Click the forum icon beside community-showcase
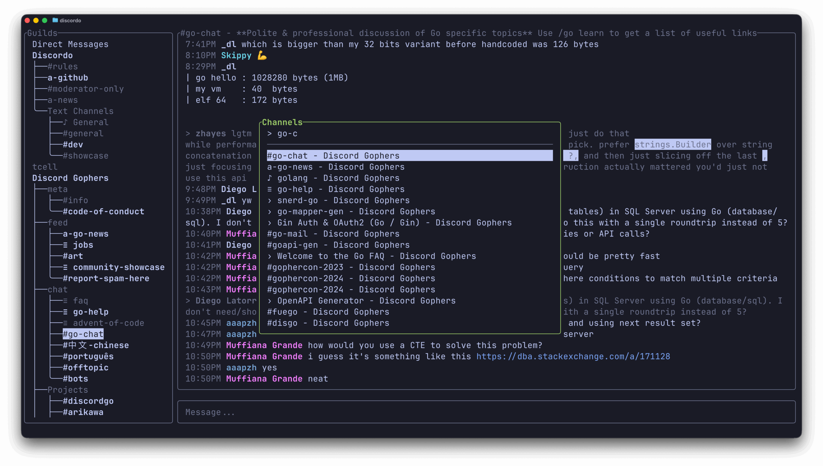 65,267
